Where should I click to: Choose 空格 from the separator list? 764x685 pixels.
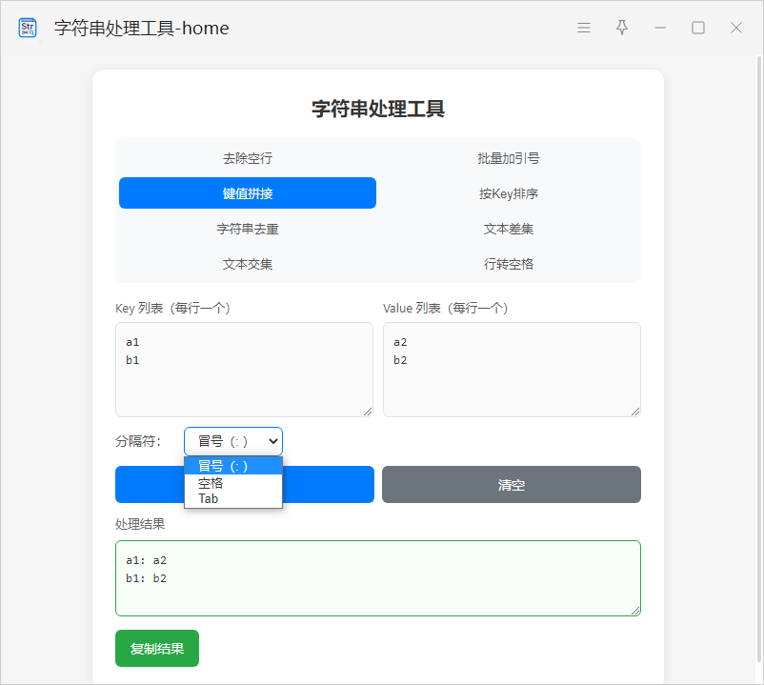(x=211, y=483)
